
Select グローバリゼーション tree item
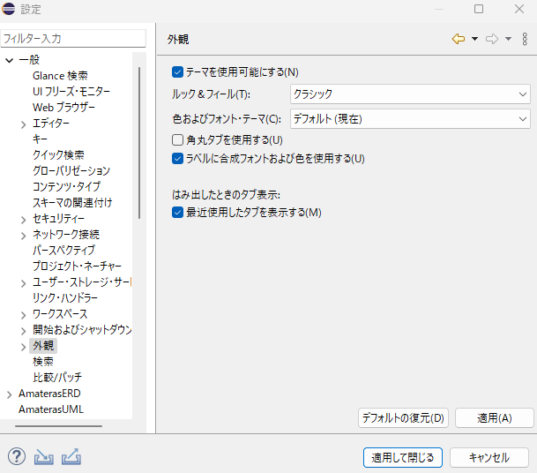coord(71,170)
